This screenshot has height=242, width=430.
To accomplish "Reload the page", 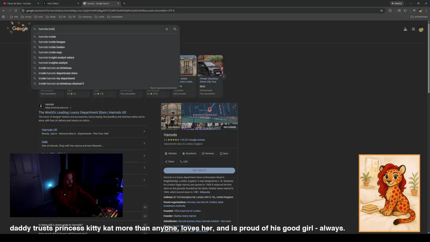I will [15, 10].
